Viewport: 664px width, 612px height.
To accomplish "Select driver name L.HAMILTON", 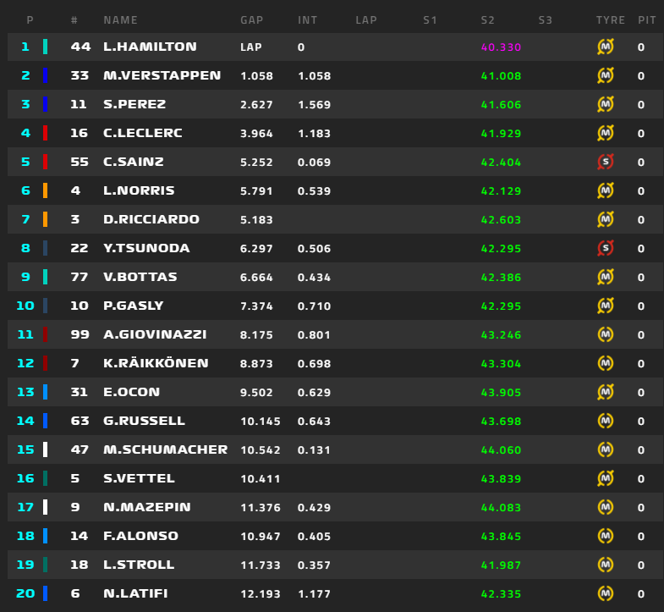I will pos(150,47).
